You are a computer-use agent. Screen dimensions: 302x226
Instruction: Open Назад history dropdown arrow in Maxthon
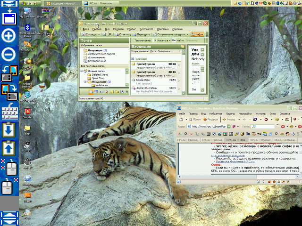[x=239, y=120]
